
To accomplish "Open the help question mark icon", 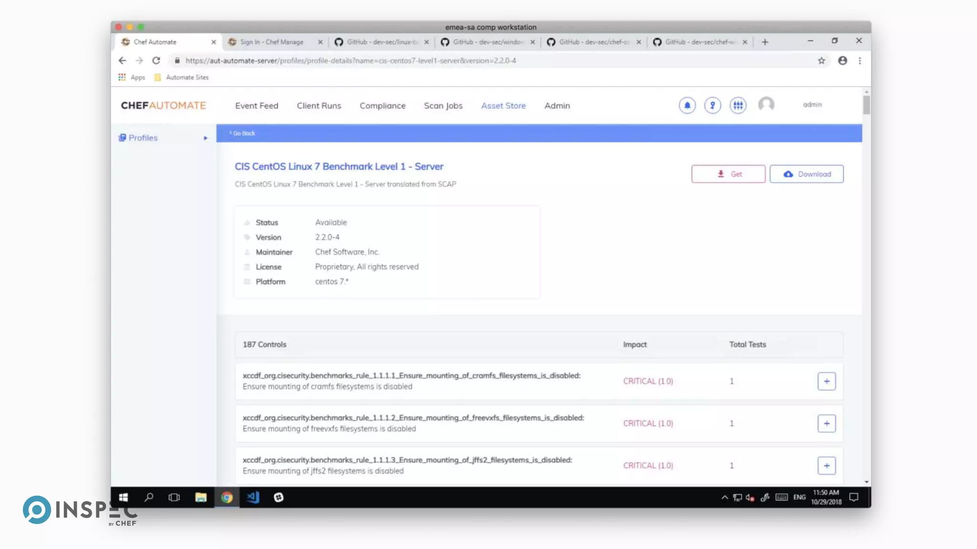I will point(712,105).
